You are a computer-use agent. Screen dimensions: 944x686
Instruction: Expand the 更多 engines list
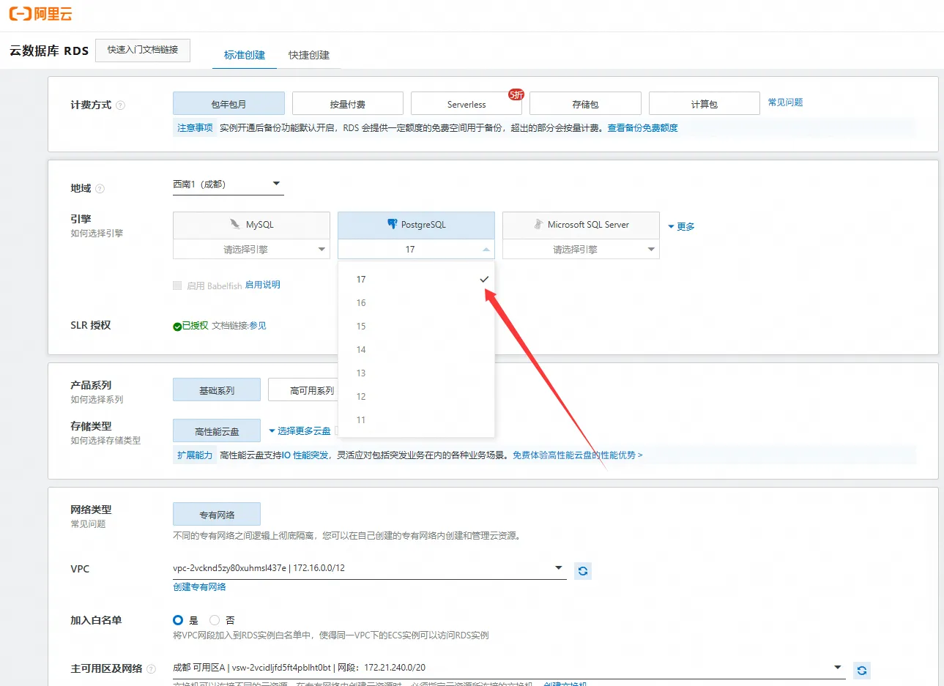(681, 227)
